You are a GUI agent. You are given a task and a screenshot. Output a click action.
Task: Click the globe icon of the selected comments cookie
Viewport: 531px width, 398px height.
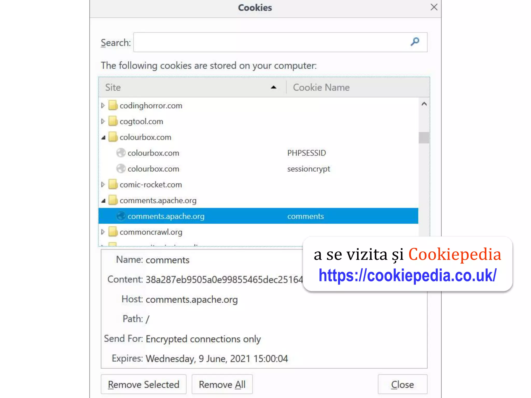point(121,216)
